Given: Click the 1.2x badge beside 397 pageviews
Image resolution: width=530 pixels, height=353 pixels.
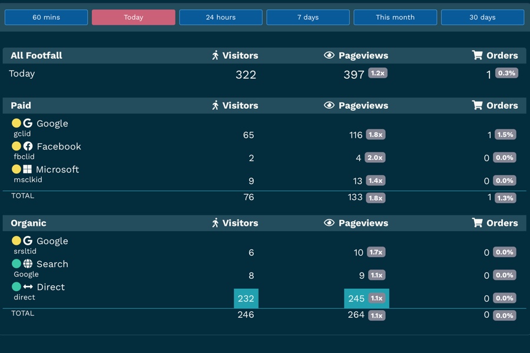Looking at the screenshot, I should click(x=377, y=73).
